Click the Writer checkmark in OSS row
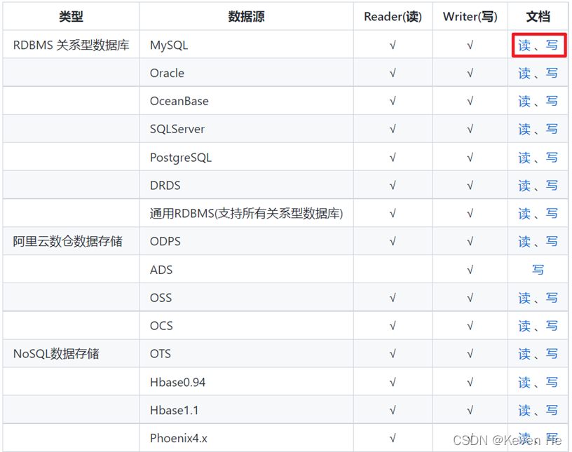572x452 pixels. point(470,298)
